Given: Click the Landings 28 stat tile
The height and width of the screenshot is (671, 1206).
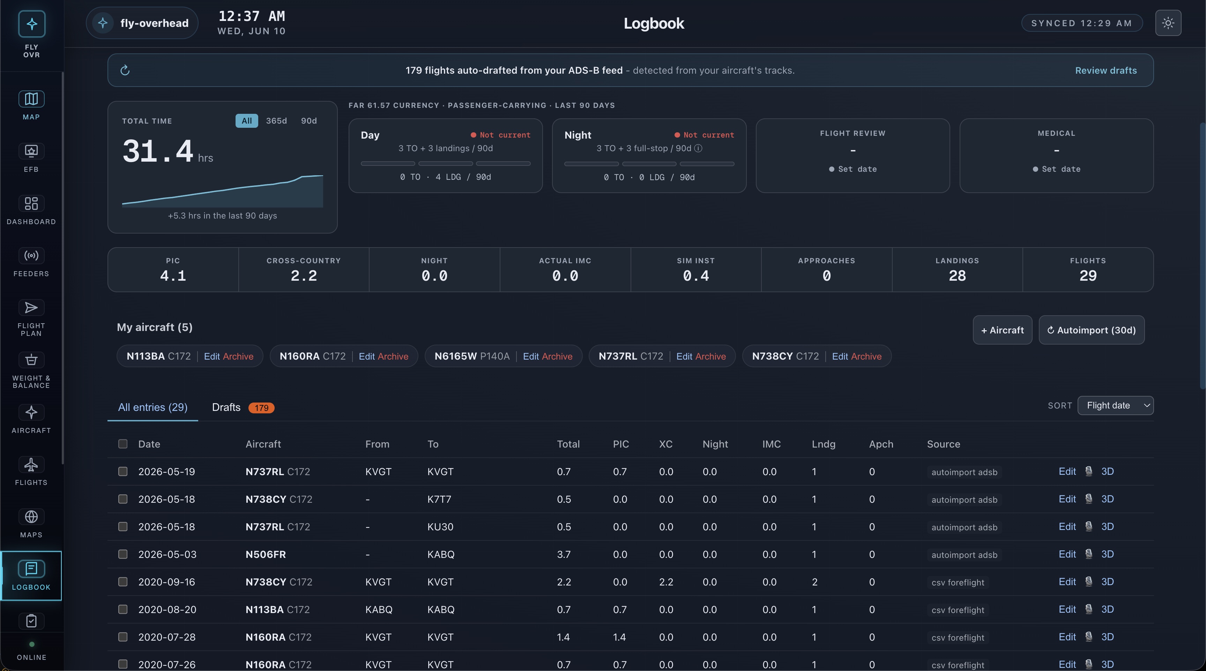Looking at the screenshot, I should [957, 270].
